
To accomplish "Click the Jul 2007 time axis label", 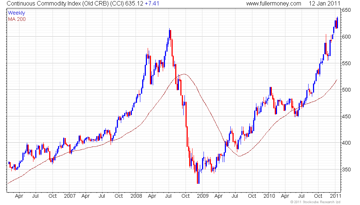I will 102,196.
